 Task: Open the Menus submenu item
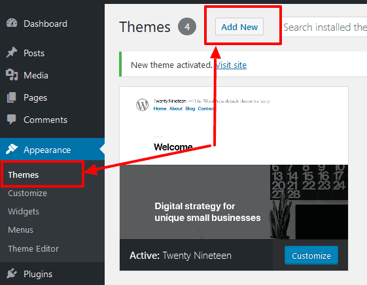pos(20,230)
